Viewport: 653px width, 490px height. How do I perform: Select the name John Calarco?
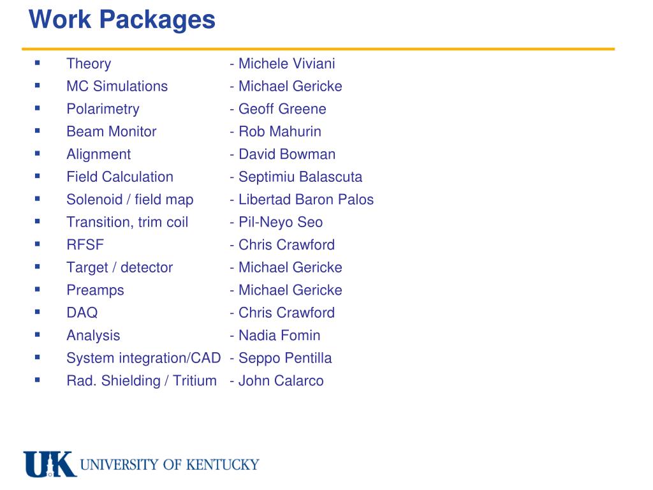coord(281,380)
